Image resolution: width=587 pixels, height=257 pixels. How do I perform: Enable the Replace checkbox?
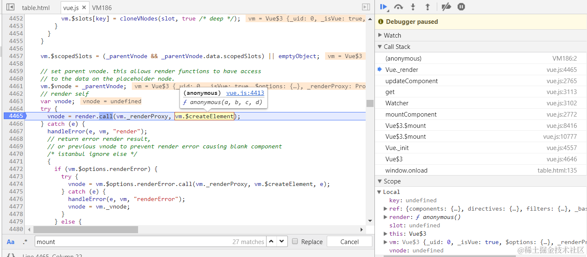(x=295, y=242)
